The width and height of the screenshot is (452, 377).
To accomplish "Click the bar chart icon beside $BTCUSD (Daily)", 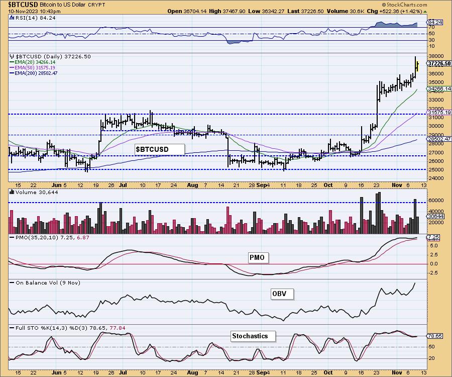I will point(12,56).
